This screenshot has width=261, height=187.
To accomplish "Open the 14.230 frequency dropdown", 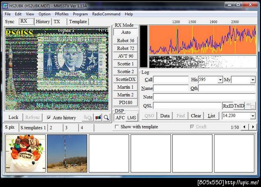I will point(253,116).
